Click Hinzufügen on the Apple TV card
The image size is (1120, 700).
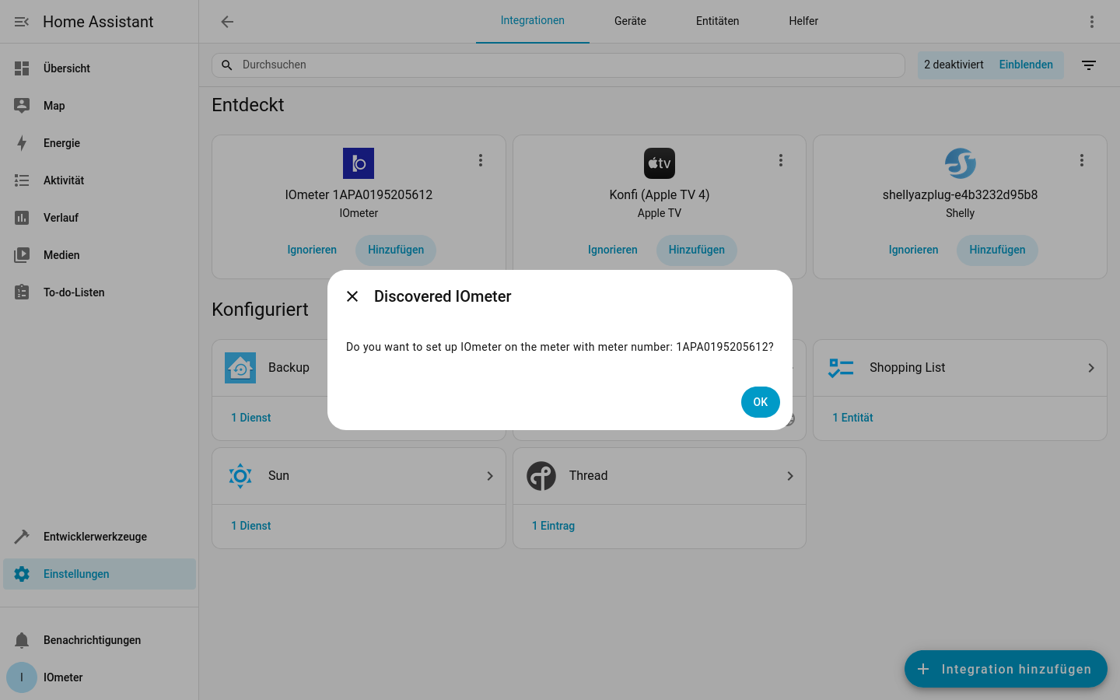coord(697,250)
